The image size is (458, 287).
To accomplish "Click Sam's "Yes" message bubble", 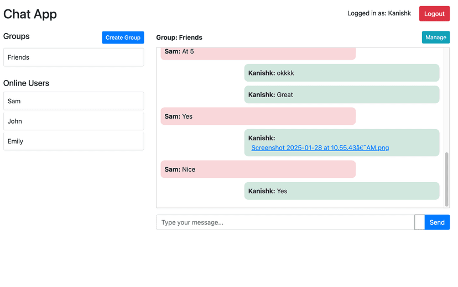I will coord(258,116).
